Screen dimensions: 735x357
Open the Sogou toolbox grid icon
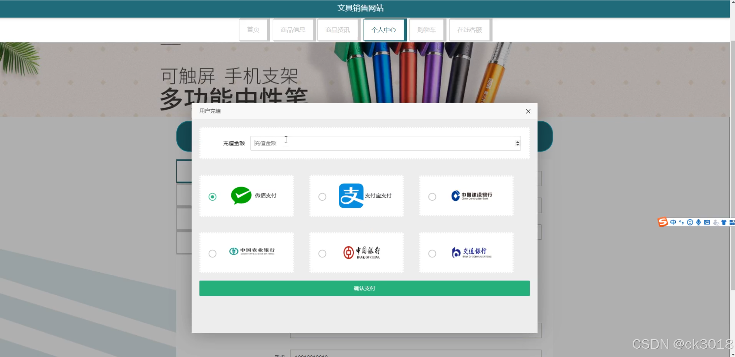click(x=732, y=222)
